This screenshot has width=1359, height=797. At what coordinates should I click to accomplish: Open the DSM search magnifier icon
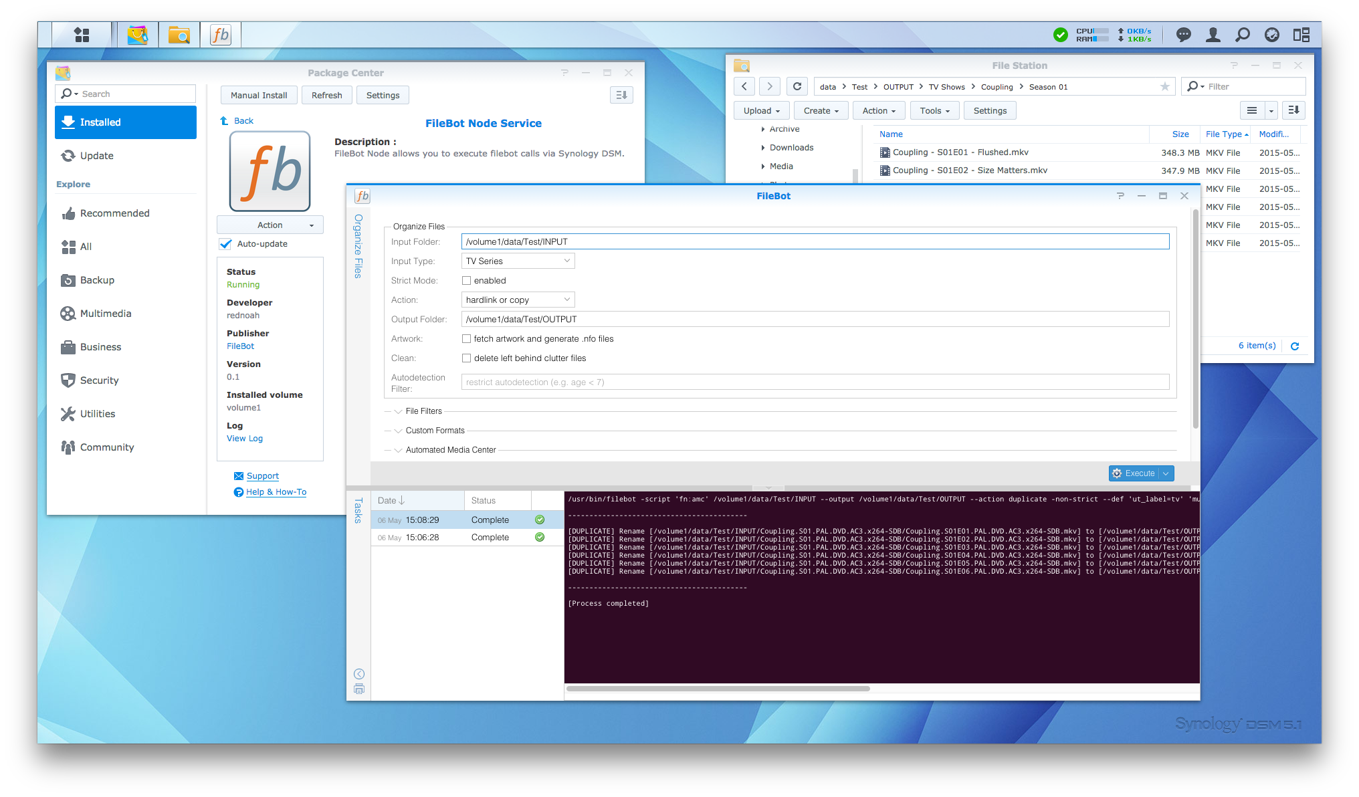[1242, 35]
